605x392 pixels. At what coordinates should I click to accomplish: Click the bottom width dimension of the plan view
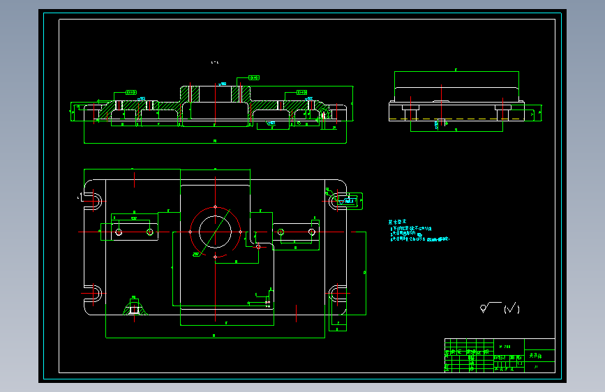tap(214, 336)
